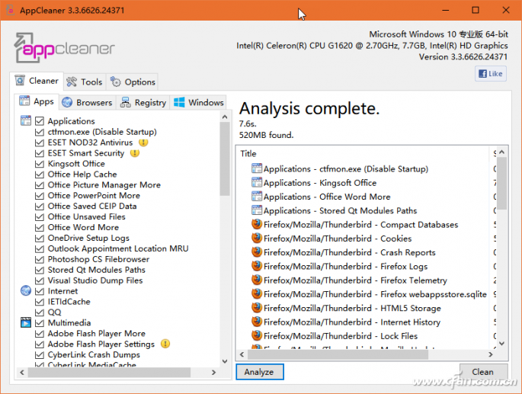Switch to the Registry sub-tab

(x=143, y=103)
